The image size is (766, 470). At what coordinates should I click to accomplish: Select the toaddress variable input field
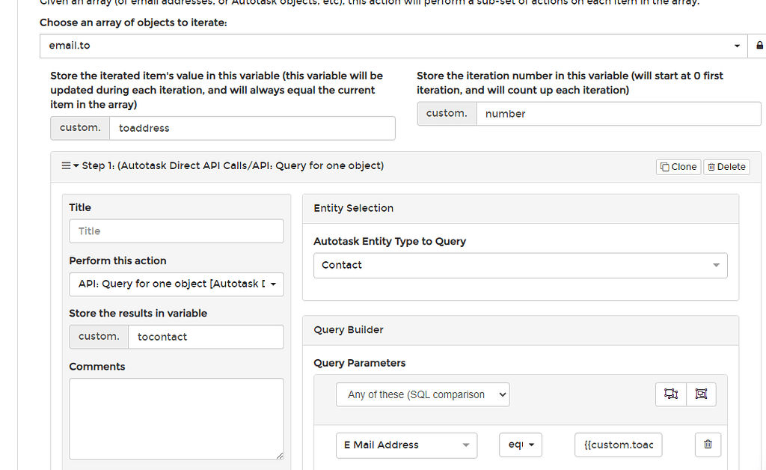pyautogui.click(x=252, y=128)
